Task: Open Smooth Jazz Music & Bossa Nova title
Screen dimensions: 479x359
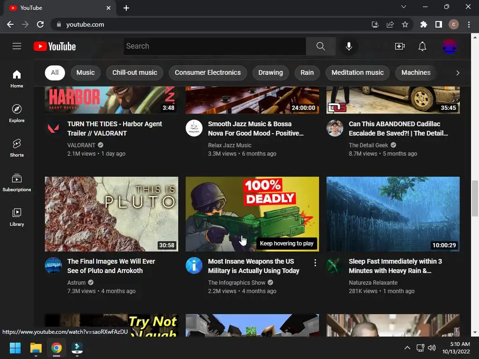Action: [256, 129]
